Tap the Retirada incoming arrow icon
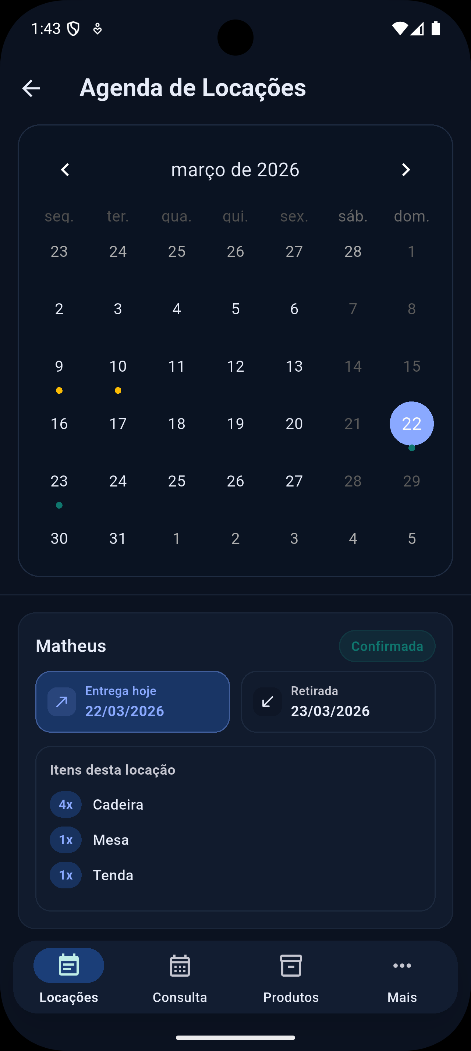 268,702
